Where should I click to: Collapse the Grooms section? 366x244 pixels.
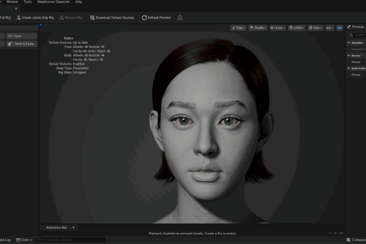coord(349,55)
